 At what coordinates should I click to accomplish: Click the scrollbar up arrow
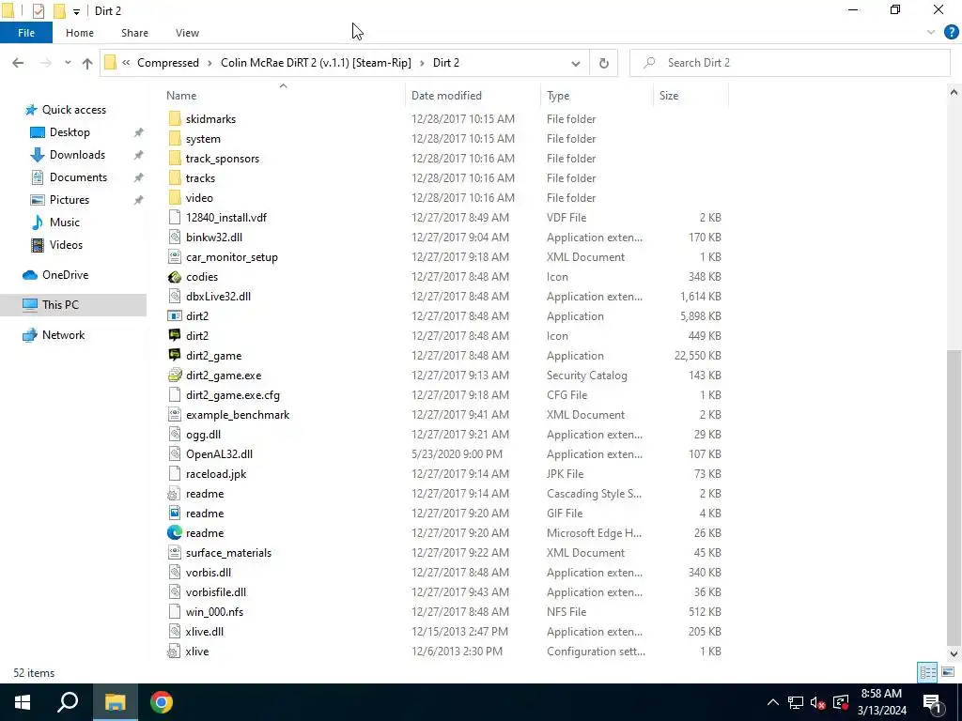(x=954, y=93)
